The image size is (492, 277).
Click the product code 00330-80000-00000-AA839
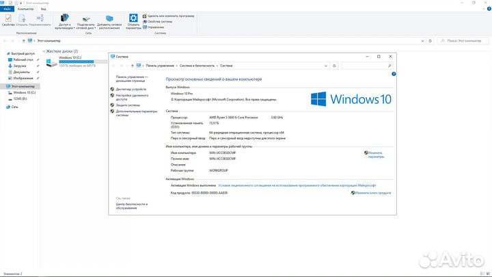(x=209, y=193)
